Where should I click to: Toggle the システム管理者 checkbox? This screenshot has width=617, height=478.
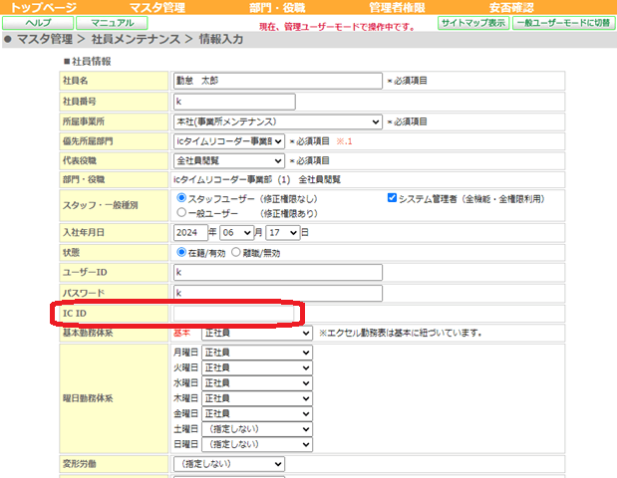point(392,198)
